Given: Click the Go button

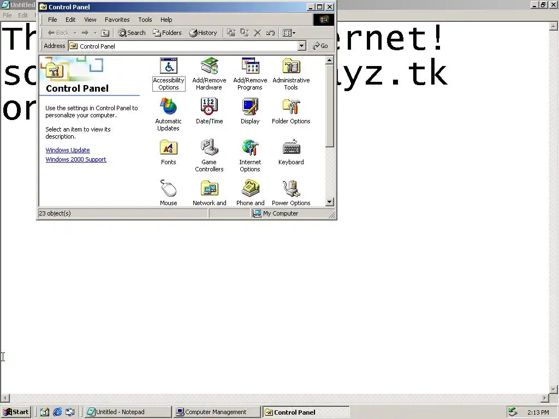Looking at the screenshot, I should pyautogui.click(x=320, y=46).
